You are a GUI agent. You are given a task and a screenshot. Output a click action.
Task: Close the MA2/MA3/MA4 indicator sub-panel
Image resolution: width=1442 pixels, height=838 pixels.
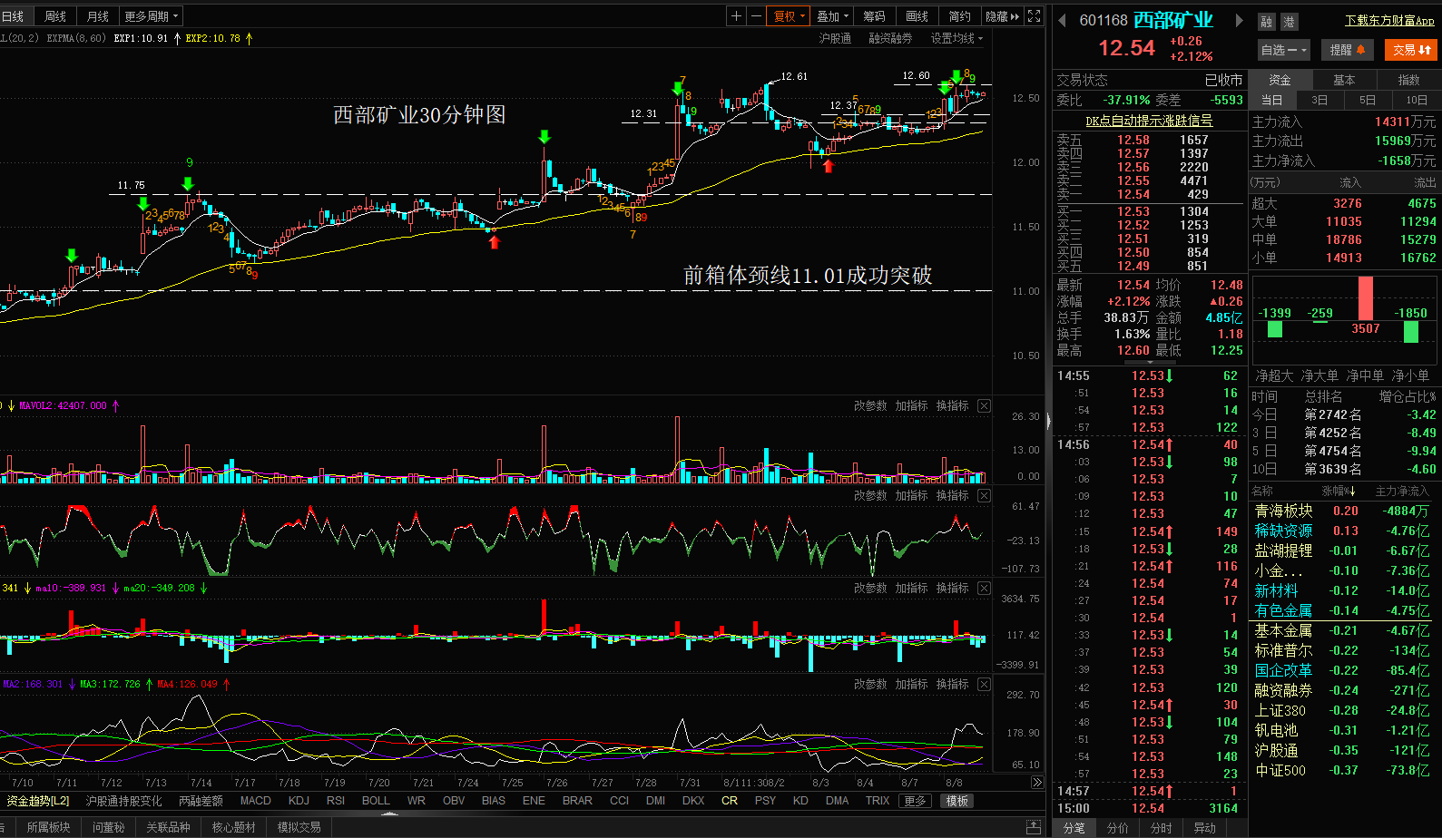[984, 684]
